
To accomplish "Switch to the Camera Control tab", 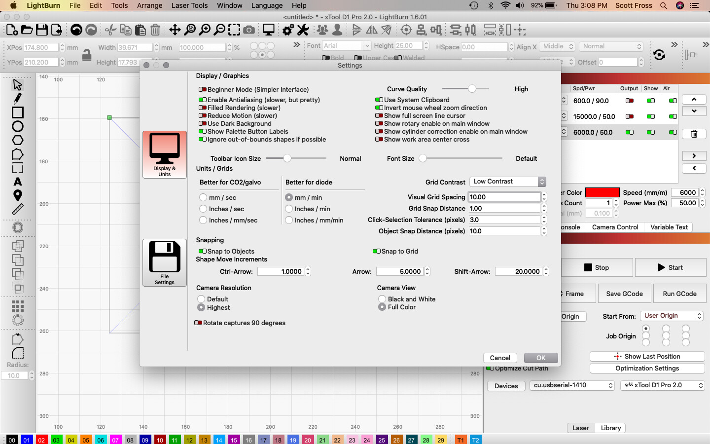I will 615,227.
